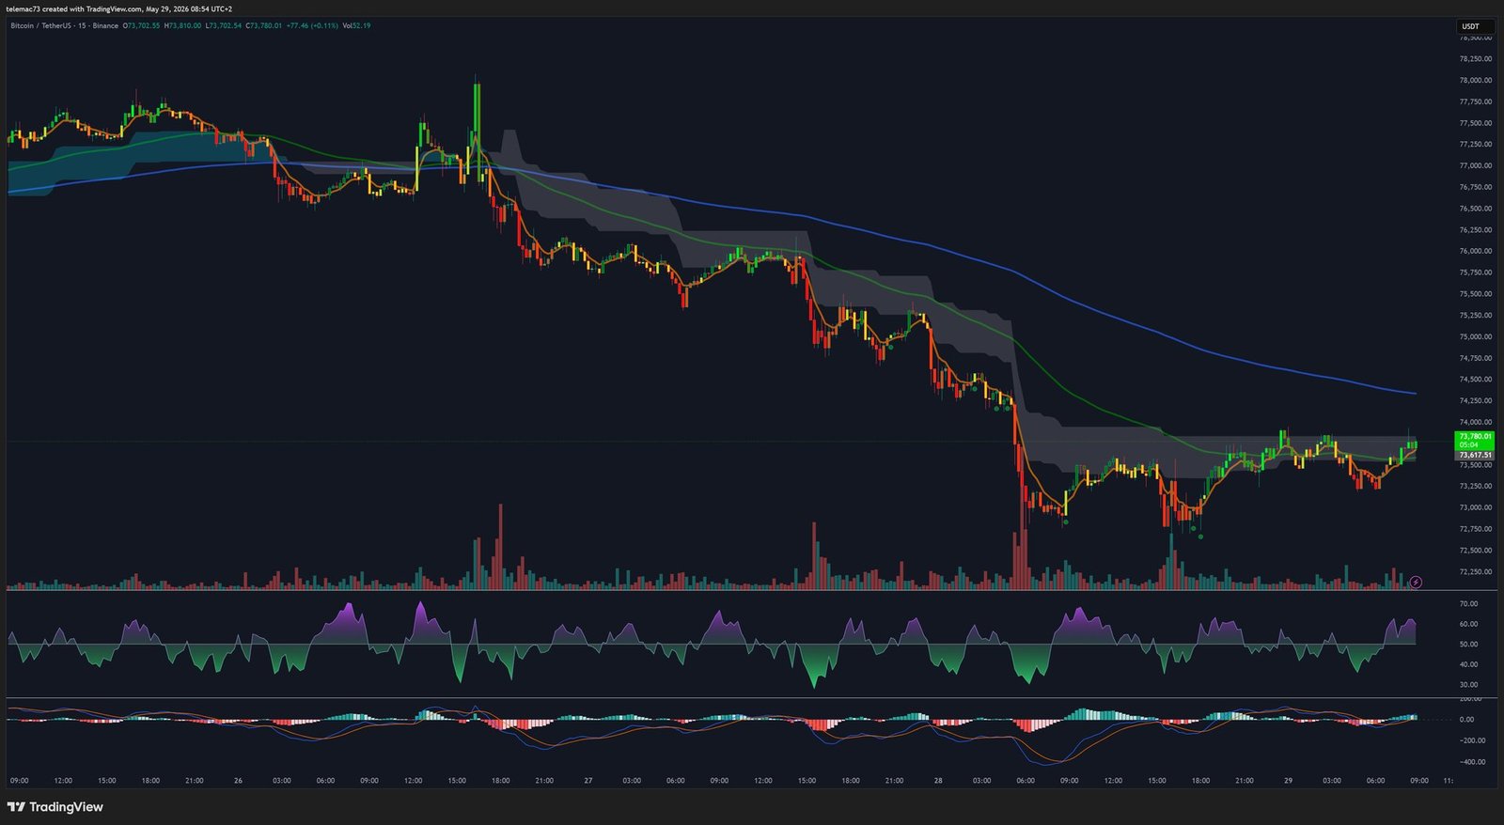Click the high value H73,810.00

[182, 25]
